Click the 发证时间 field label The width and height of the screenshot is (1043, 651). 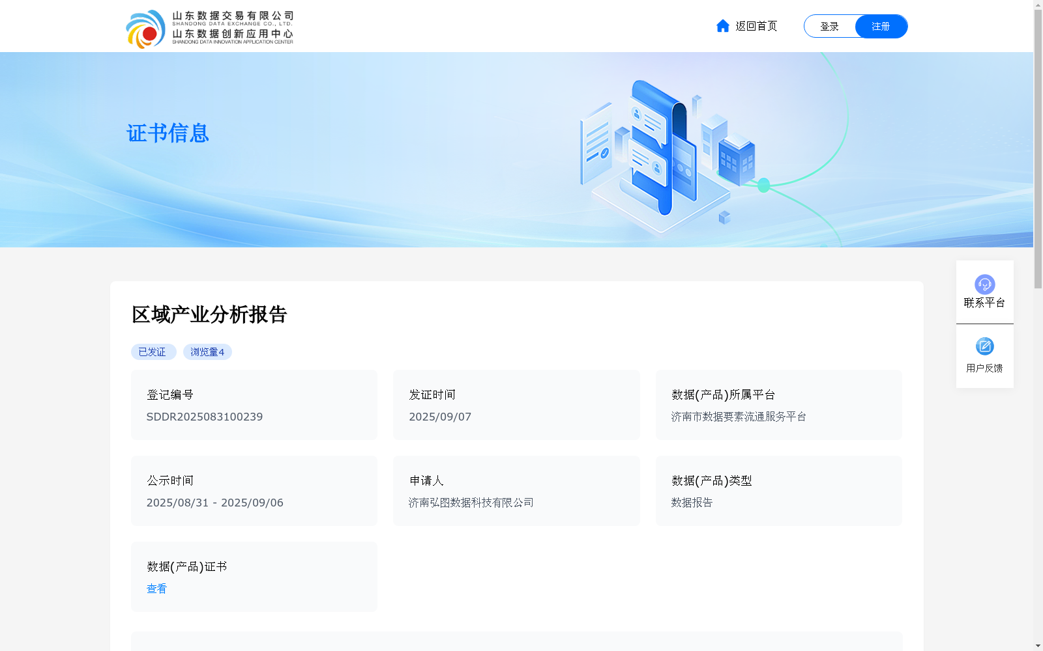(x=432, y=395)
